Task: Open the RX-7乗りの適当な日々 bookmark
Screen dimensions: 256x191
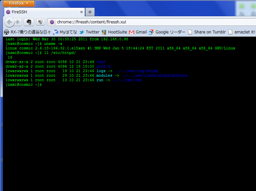Action: [27, 32]
